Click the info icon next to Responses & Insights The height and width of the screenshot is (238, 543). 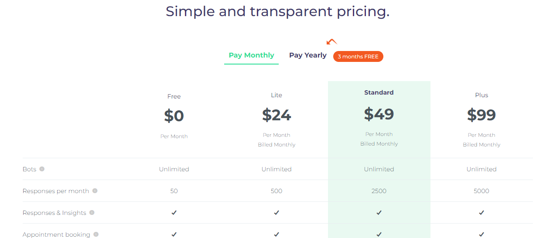pos(92,213)
